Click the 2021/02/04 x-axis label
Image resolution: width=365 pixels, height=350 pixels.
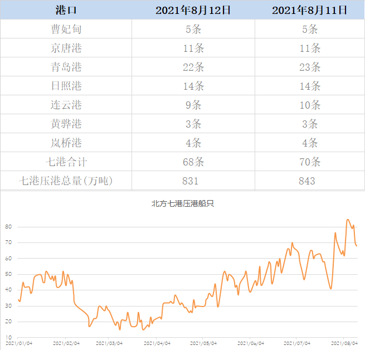(66, 343)
